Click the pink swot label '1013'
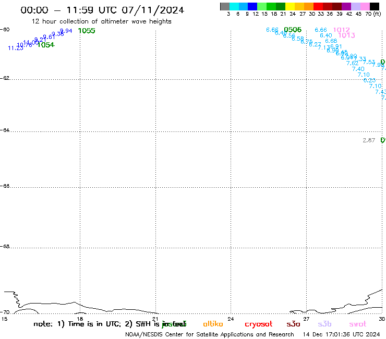Viewport: 386px width, 339px height. click(x=346, y=35)
